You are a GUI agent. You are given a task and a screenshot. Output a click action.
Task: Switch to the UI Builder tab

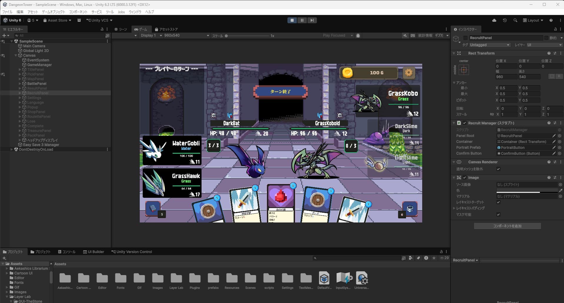(94, 252)
